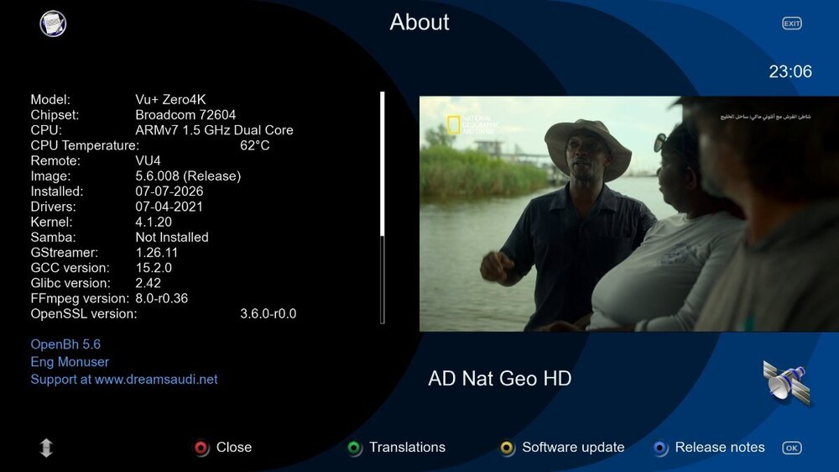This screenshot has height=472, width=839.
Task: Click the 23:06 clock
Action: [790, 71]
